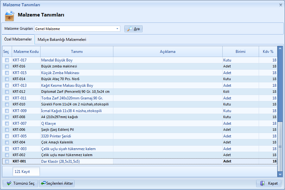Screen dimensions: 285x190
Task: Click the magnifier Ara search button
Action: point(133,29)
